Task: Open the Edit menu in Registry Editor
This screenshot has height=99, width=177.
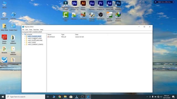Action: (x=27, y=29)
